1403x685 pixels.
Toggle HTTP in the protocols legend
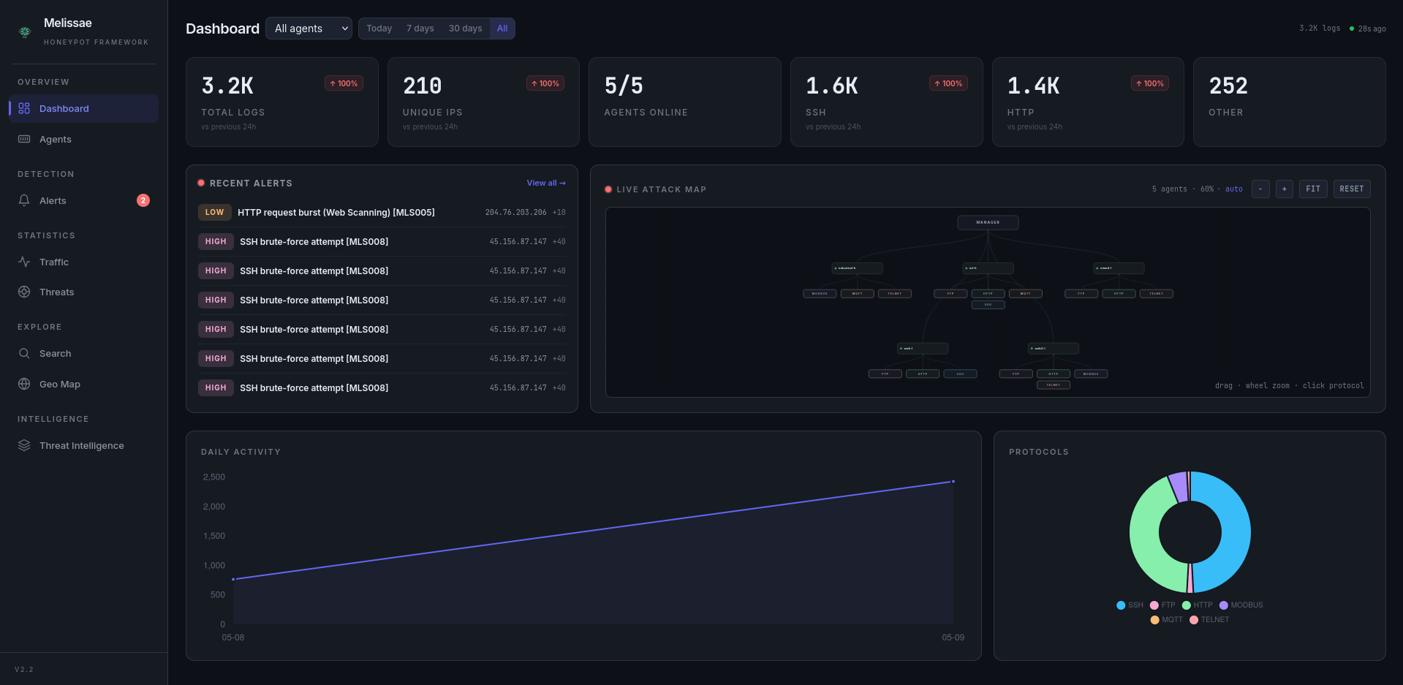(1198, 605)
